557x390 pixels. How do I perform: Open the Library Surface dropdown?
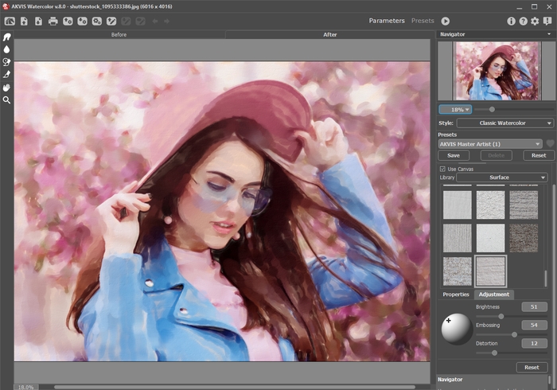(501, 177)
